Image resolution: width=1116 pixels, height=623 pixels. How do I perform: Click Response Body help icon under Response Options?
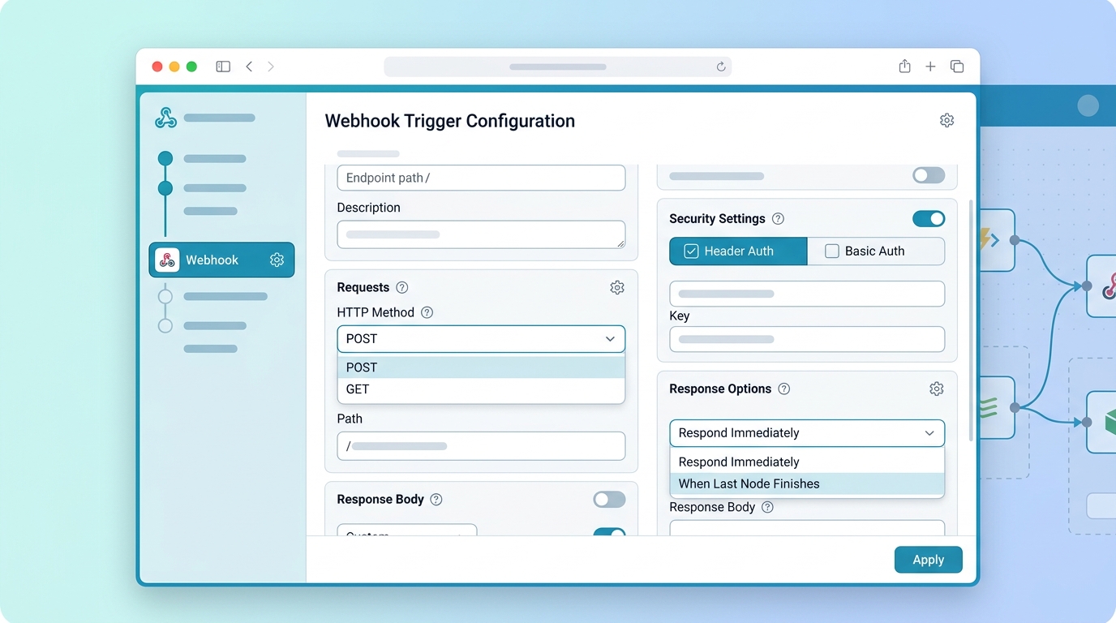767,507
